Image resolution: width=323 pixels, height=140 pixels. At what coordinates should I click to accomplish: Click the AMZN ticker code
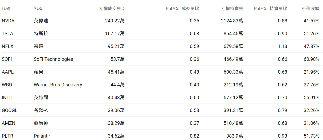(8, 123)
